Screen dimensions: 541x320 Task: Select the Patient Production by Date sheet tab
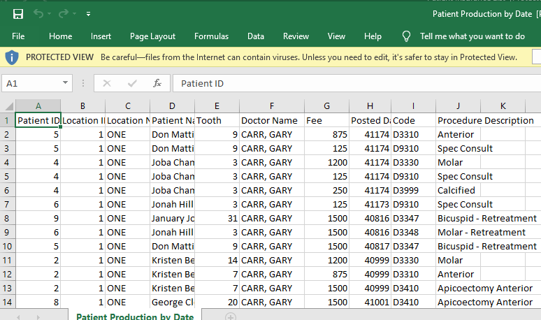pos(135,317)
